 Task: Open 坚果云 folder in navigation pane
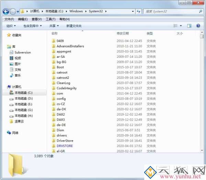17,121
